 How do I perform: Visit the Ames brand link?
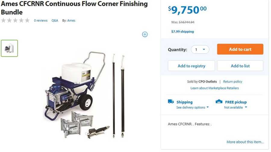[71, 20]
